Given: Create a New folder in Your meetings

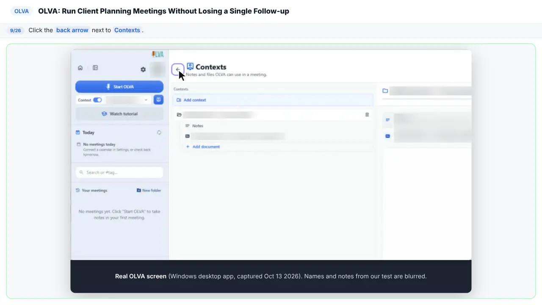Looking at the screenshot, I should 149,191.
